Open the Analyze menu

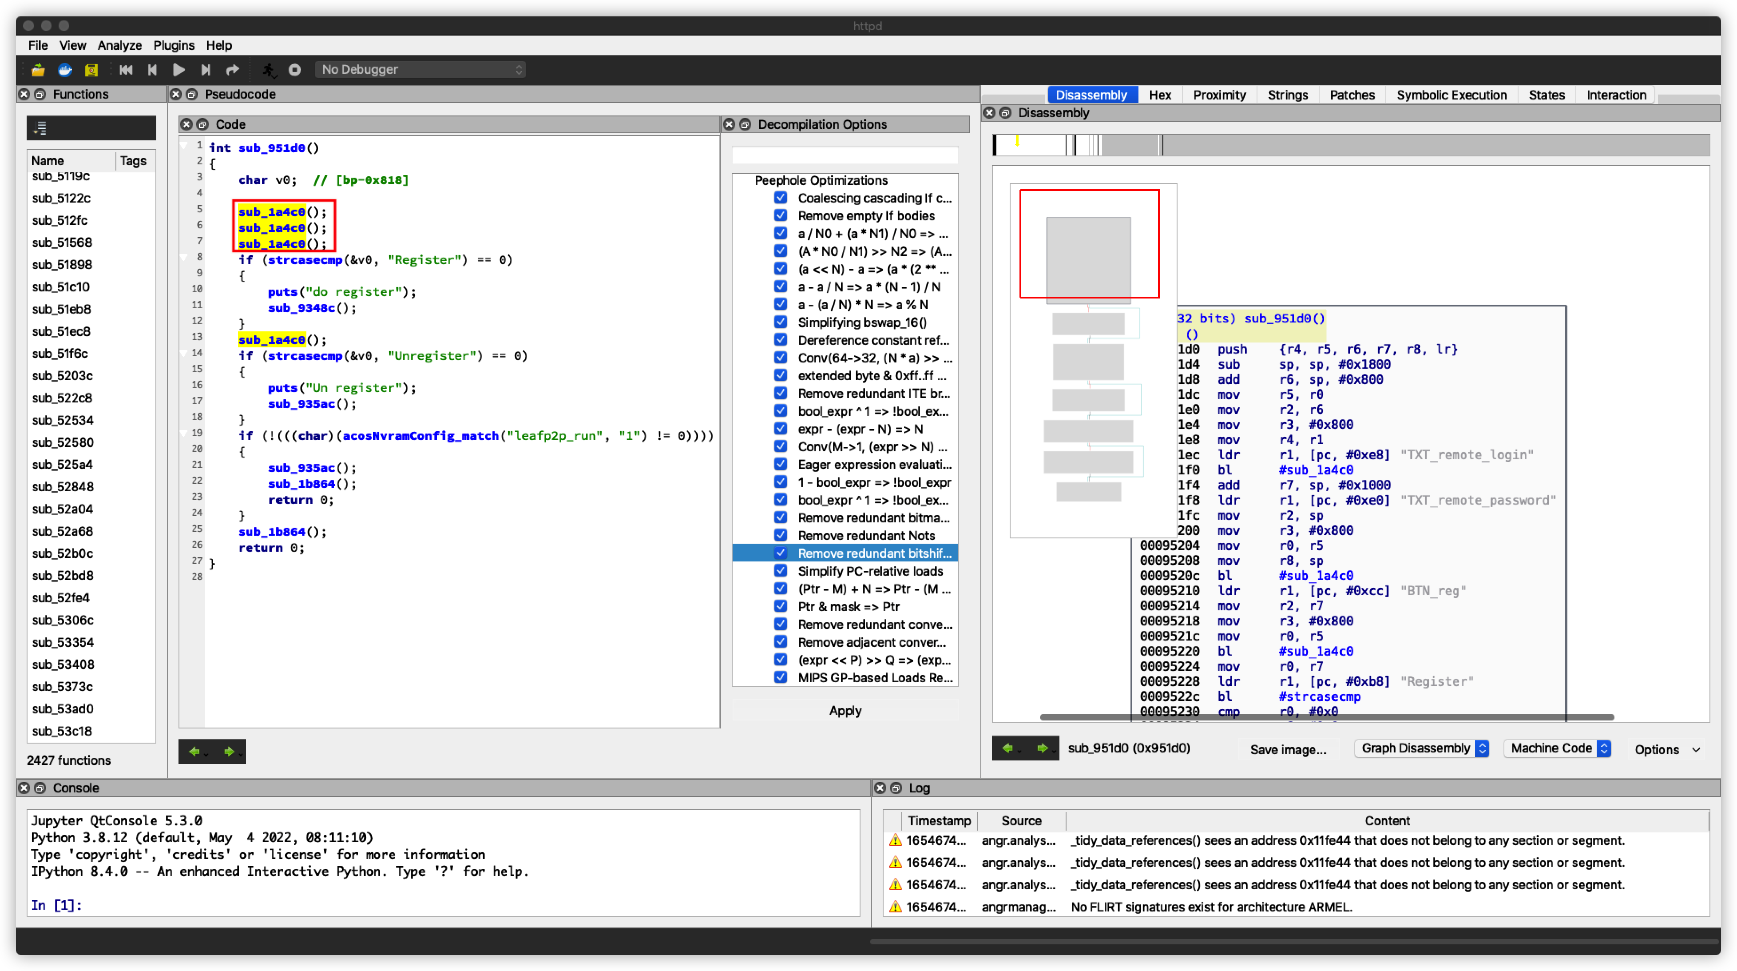coord(119,45)
